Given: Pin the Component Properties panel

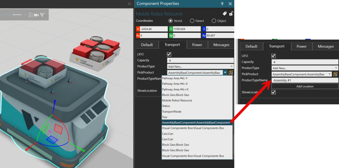Looking at the screenshot, I should [x=222, y=4].
